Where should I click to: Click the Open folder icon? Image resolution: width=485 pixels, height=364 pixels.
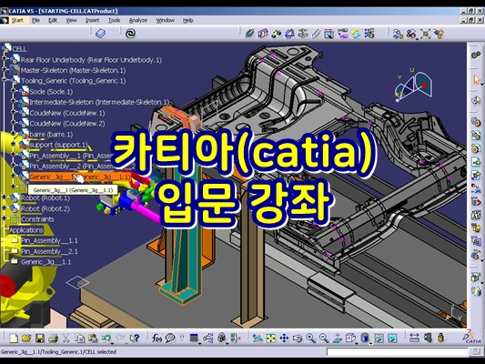[26, 338]
